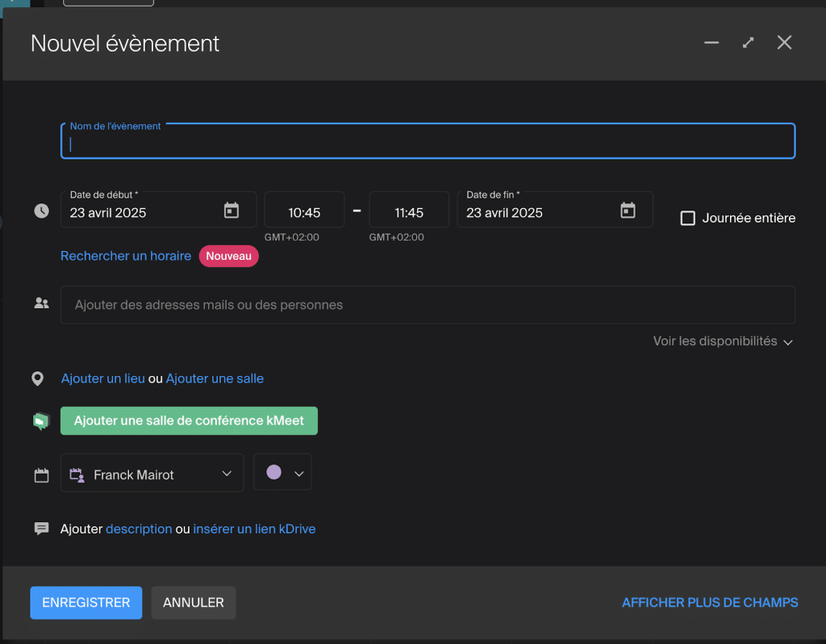Focus the Nom de l'évènement field
Viewport: 826px width, 644px height.
pyautogui.click(x=428, y=144)
